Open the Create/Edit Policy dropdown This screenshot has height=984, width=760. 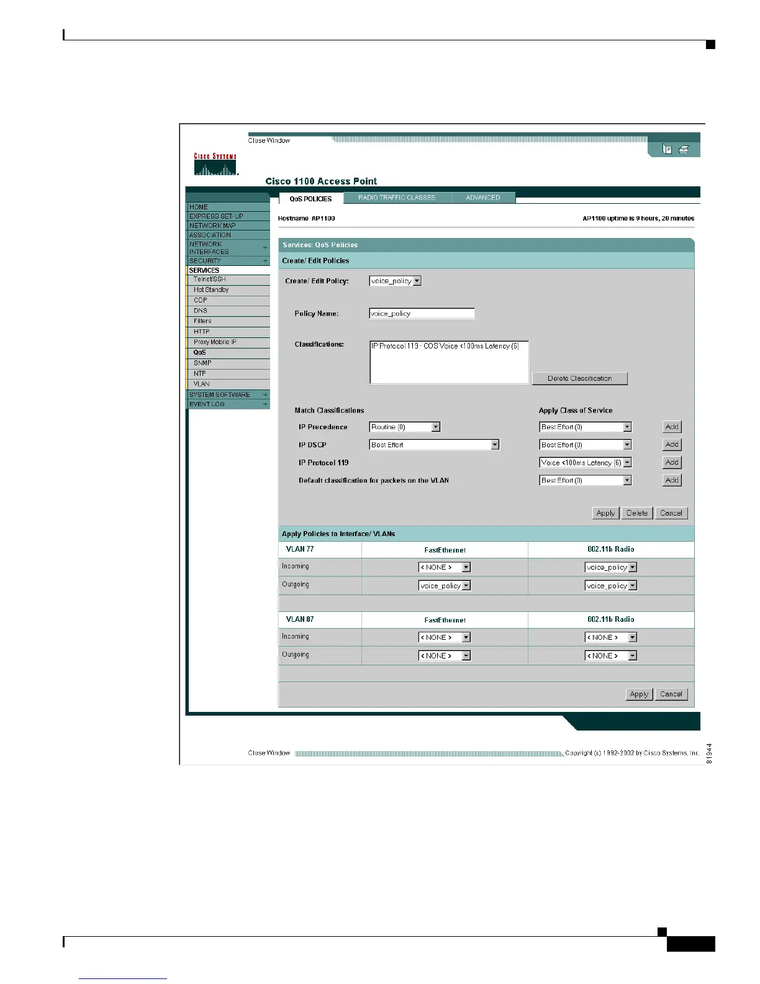click(x=395, y=281)
